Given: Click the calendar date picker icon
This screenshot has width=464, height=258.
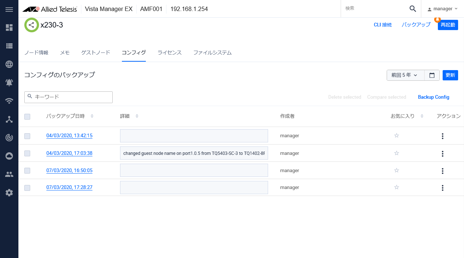Looking at the screenshot, I should coord(432,75).
